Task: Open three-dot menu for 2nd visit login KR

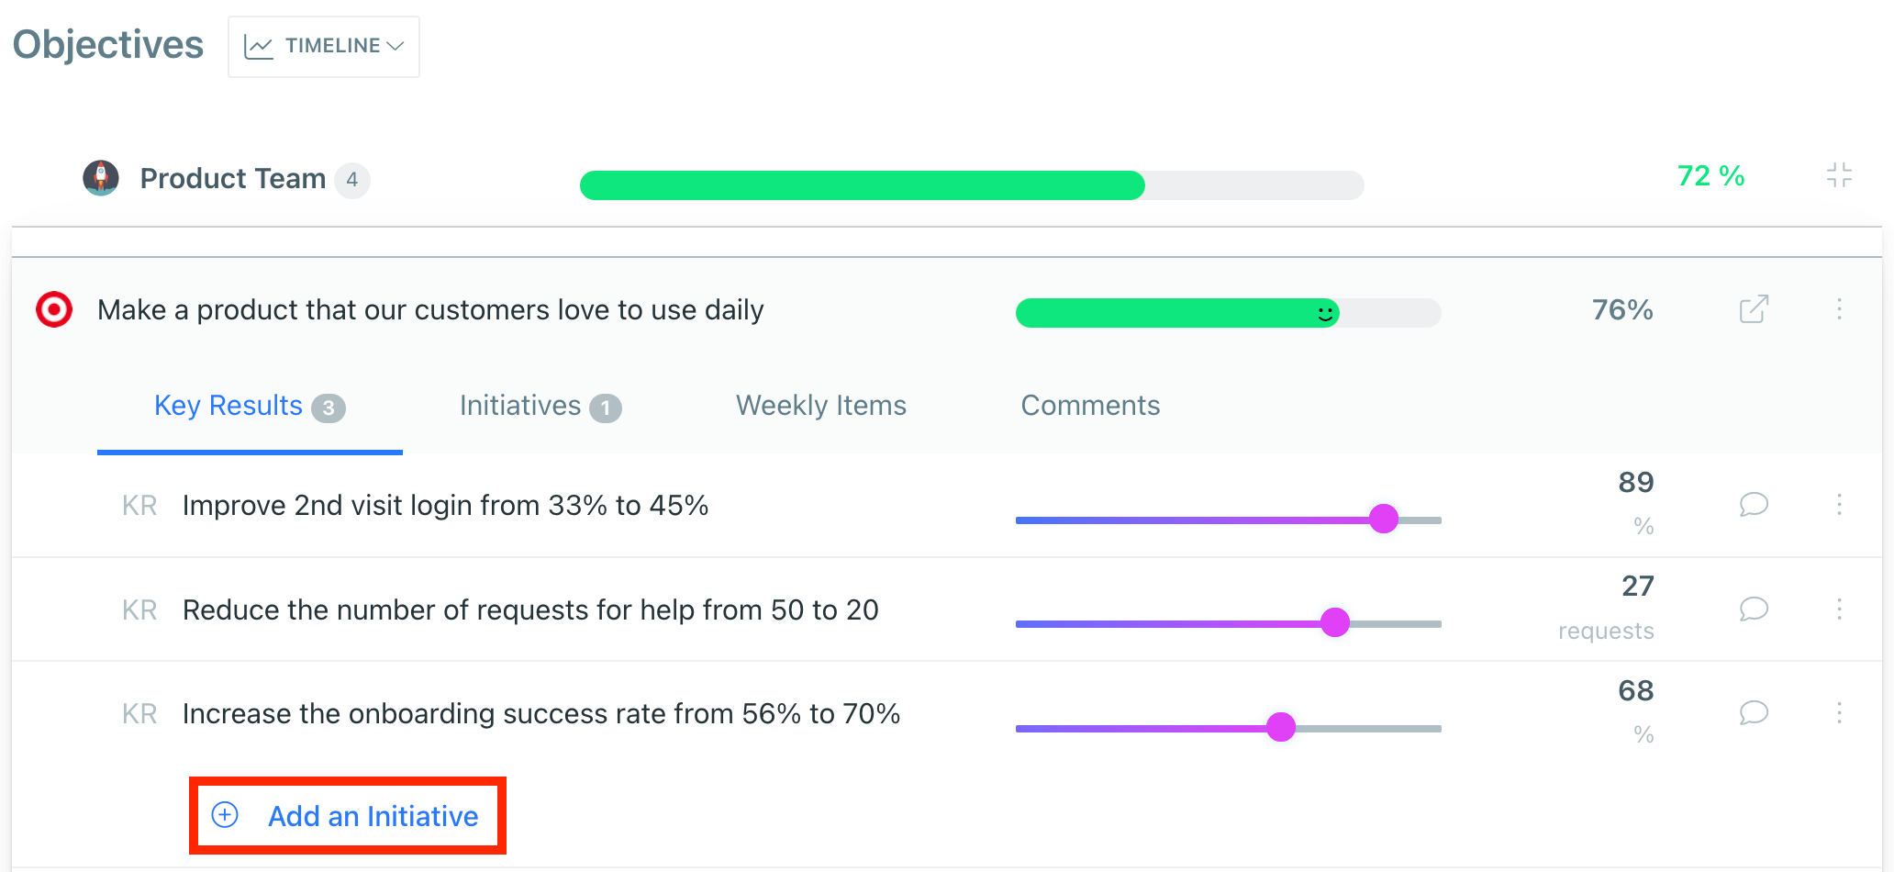Action: point(1839,505)
